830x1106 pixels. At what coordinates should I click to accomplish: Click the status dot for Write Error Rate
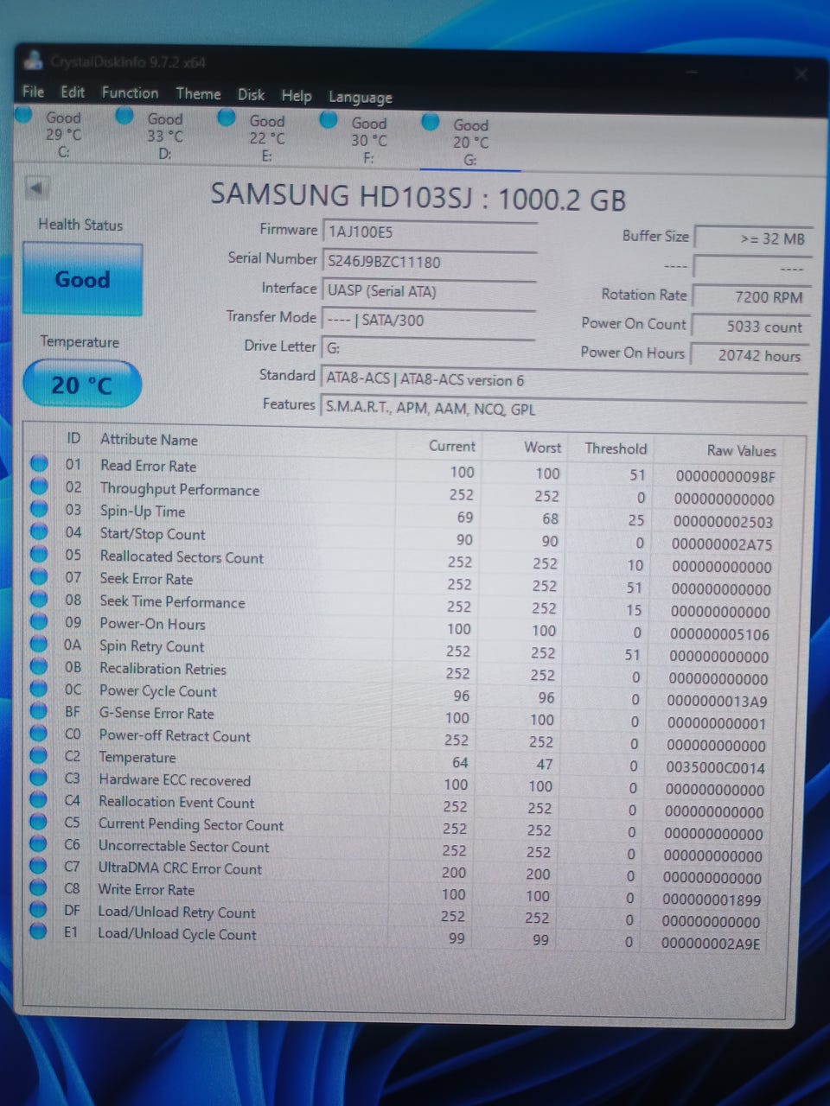(x=38, y=887)
